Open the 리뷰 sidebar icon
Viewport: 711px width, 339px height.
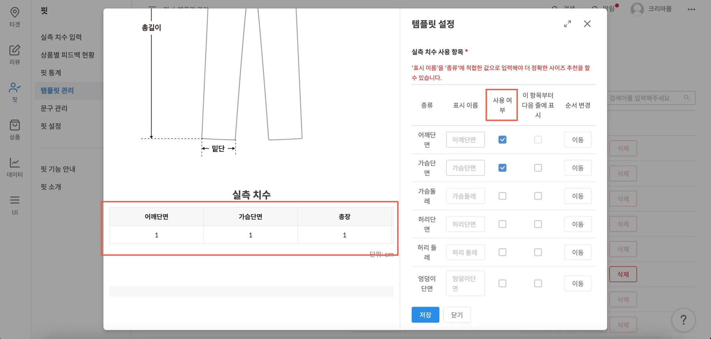15,54
